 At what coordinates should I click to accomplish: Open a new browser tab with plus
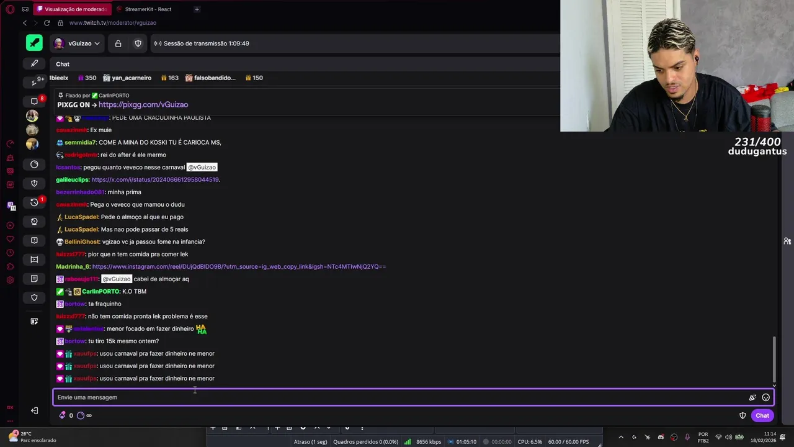point(197,9)
